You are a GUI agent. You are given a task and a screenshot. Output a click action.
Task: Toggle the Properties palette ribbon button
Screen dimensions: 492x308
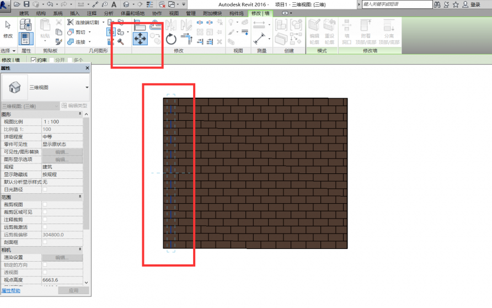[x=25, y=39]
